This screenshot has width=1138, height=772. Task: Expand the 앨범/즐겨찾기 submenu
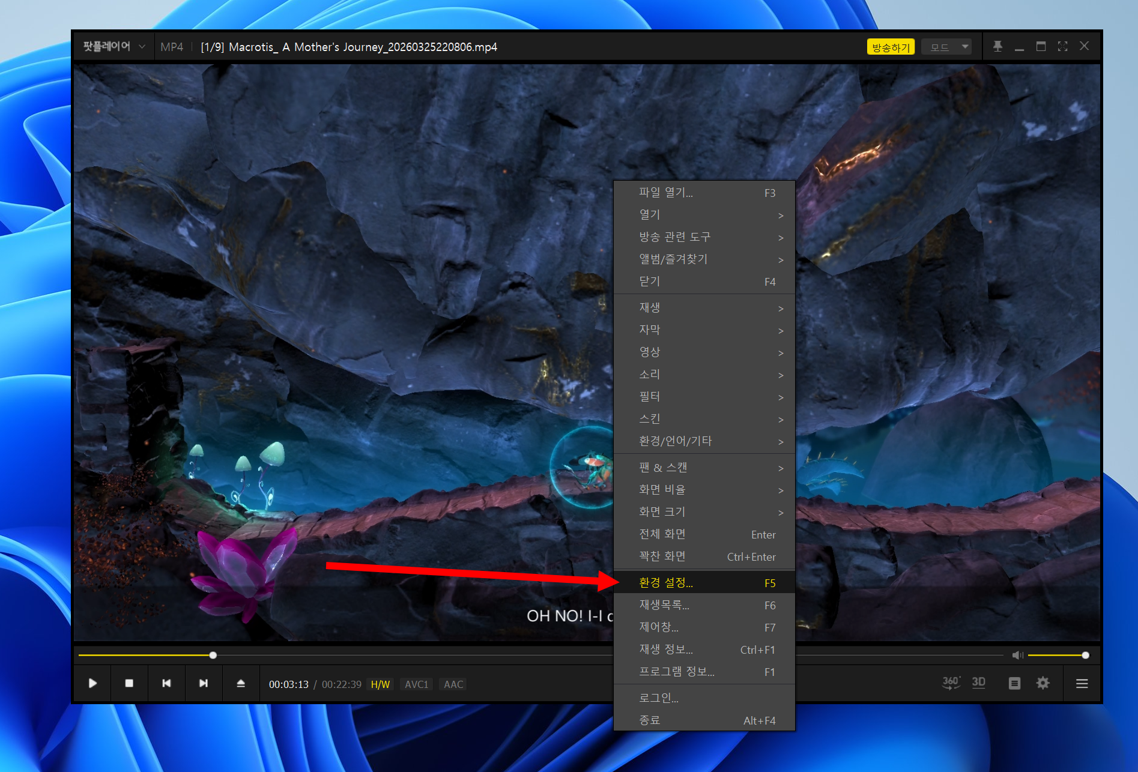click(x=704, y=259)
